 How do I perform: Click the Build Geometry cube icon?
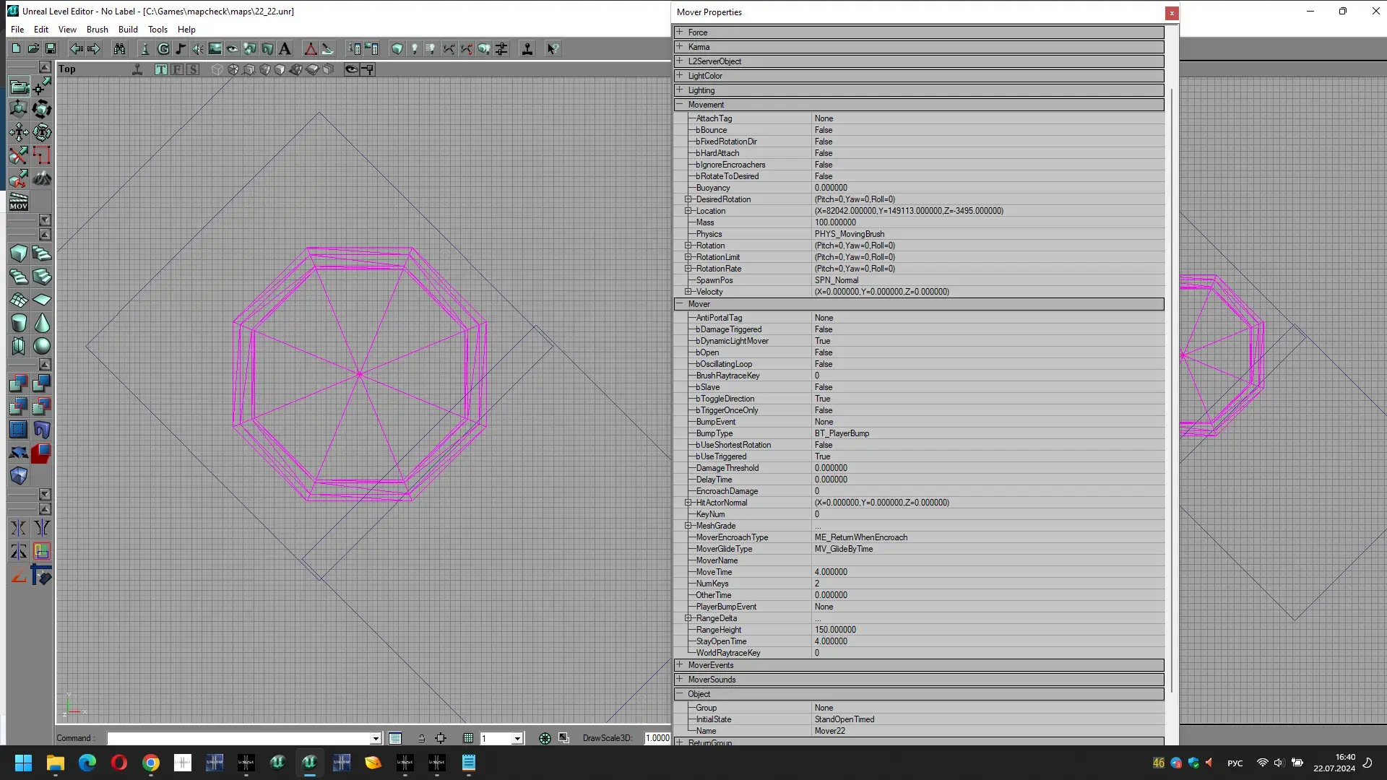[x=397, y=48]
